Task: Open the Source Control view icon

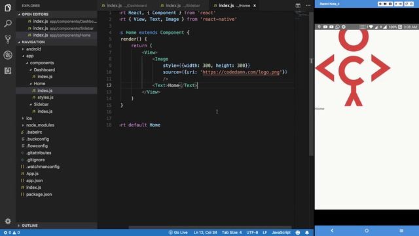Action: click(8, 39)
